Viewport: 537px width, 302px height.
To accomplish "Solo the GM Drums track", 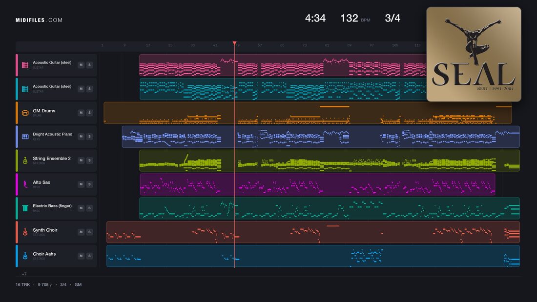I will [89, 113].
